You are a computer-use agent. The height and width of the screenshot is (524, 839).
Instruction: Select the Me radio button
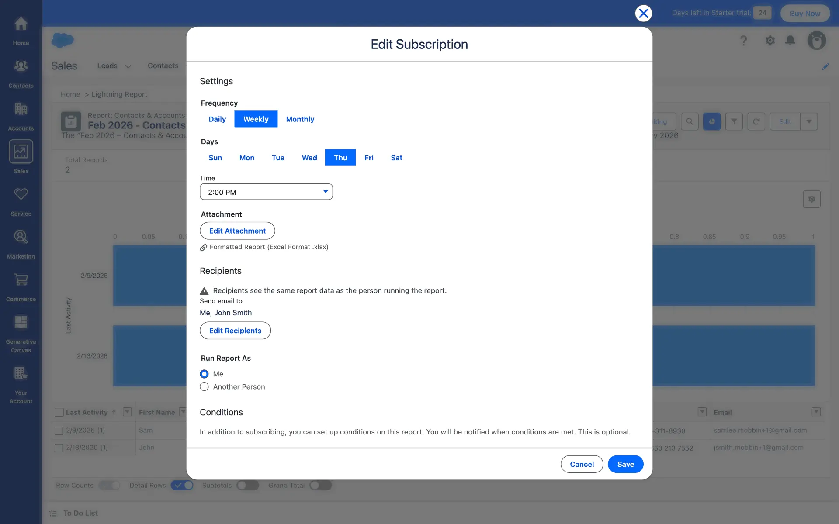coord(204,374)
